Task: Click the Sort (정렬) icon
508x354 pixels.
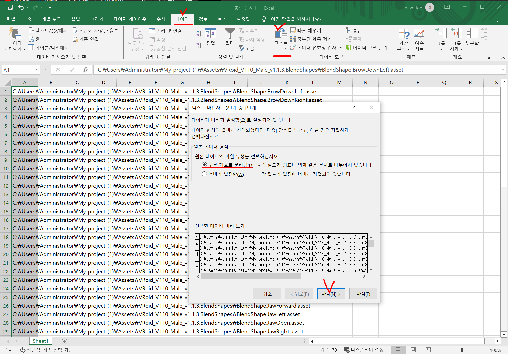Action: pos(210,34)
